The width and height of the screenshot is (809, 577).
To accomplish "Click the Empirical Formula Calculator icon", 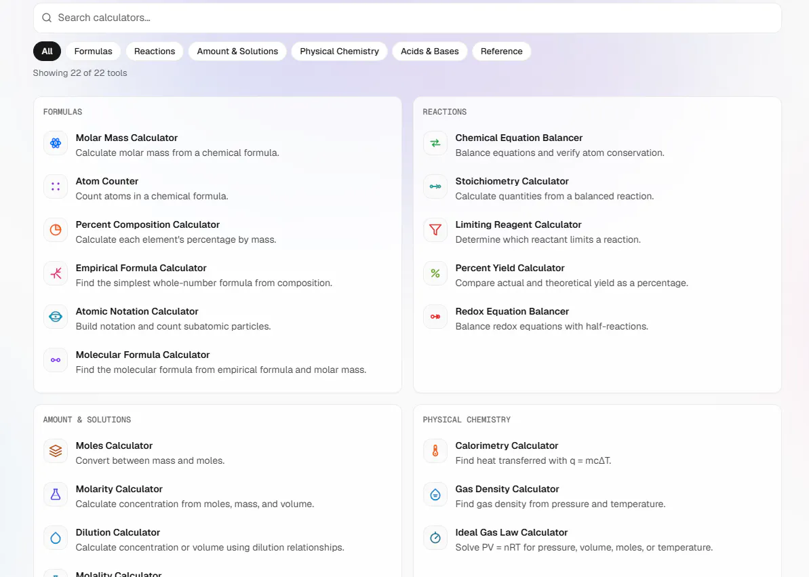I will point(56,273).
